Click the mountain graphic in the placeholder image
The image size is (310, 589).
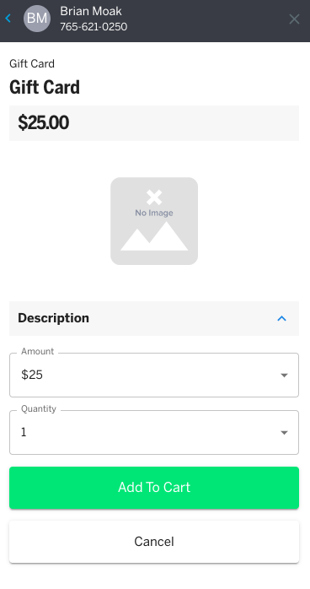coord(154,236)
